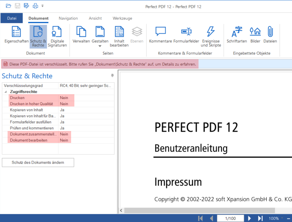Open the Digitale Signaturen tool
The height and width of the screenshot is (222, 292).
(x=57, y=34)
